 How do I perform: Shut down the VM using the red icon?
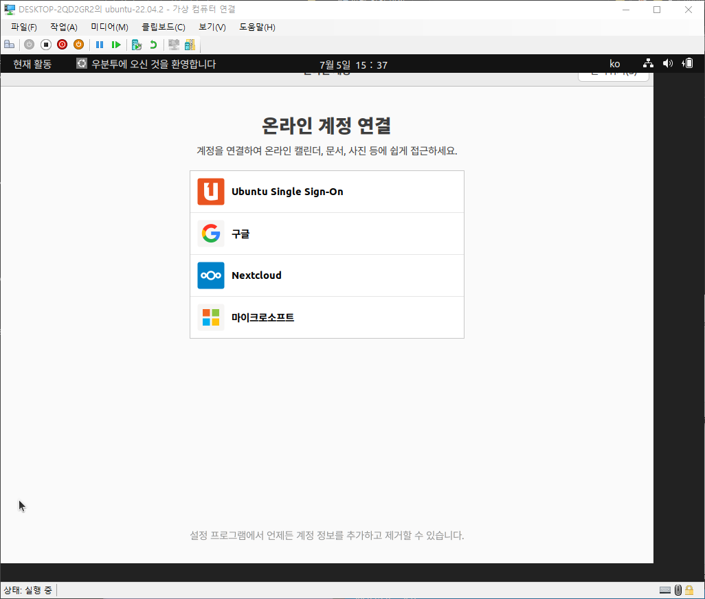pyautogui.click(x=62, y=45)
